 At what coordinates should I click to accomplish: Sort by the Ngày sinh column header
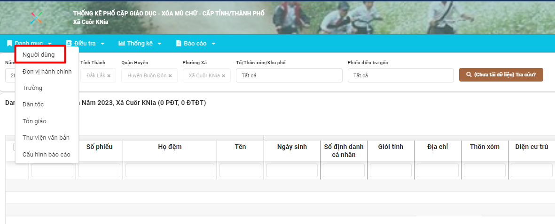tap(292, 147)
